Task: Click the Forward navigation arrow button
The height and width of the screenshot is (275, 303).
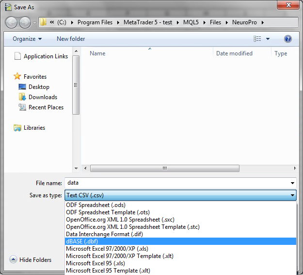Action: point(25,23)
